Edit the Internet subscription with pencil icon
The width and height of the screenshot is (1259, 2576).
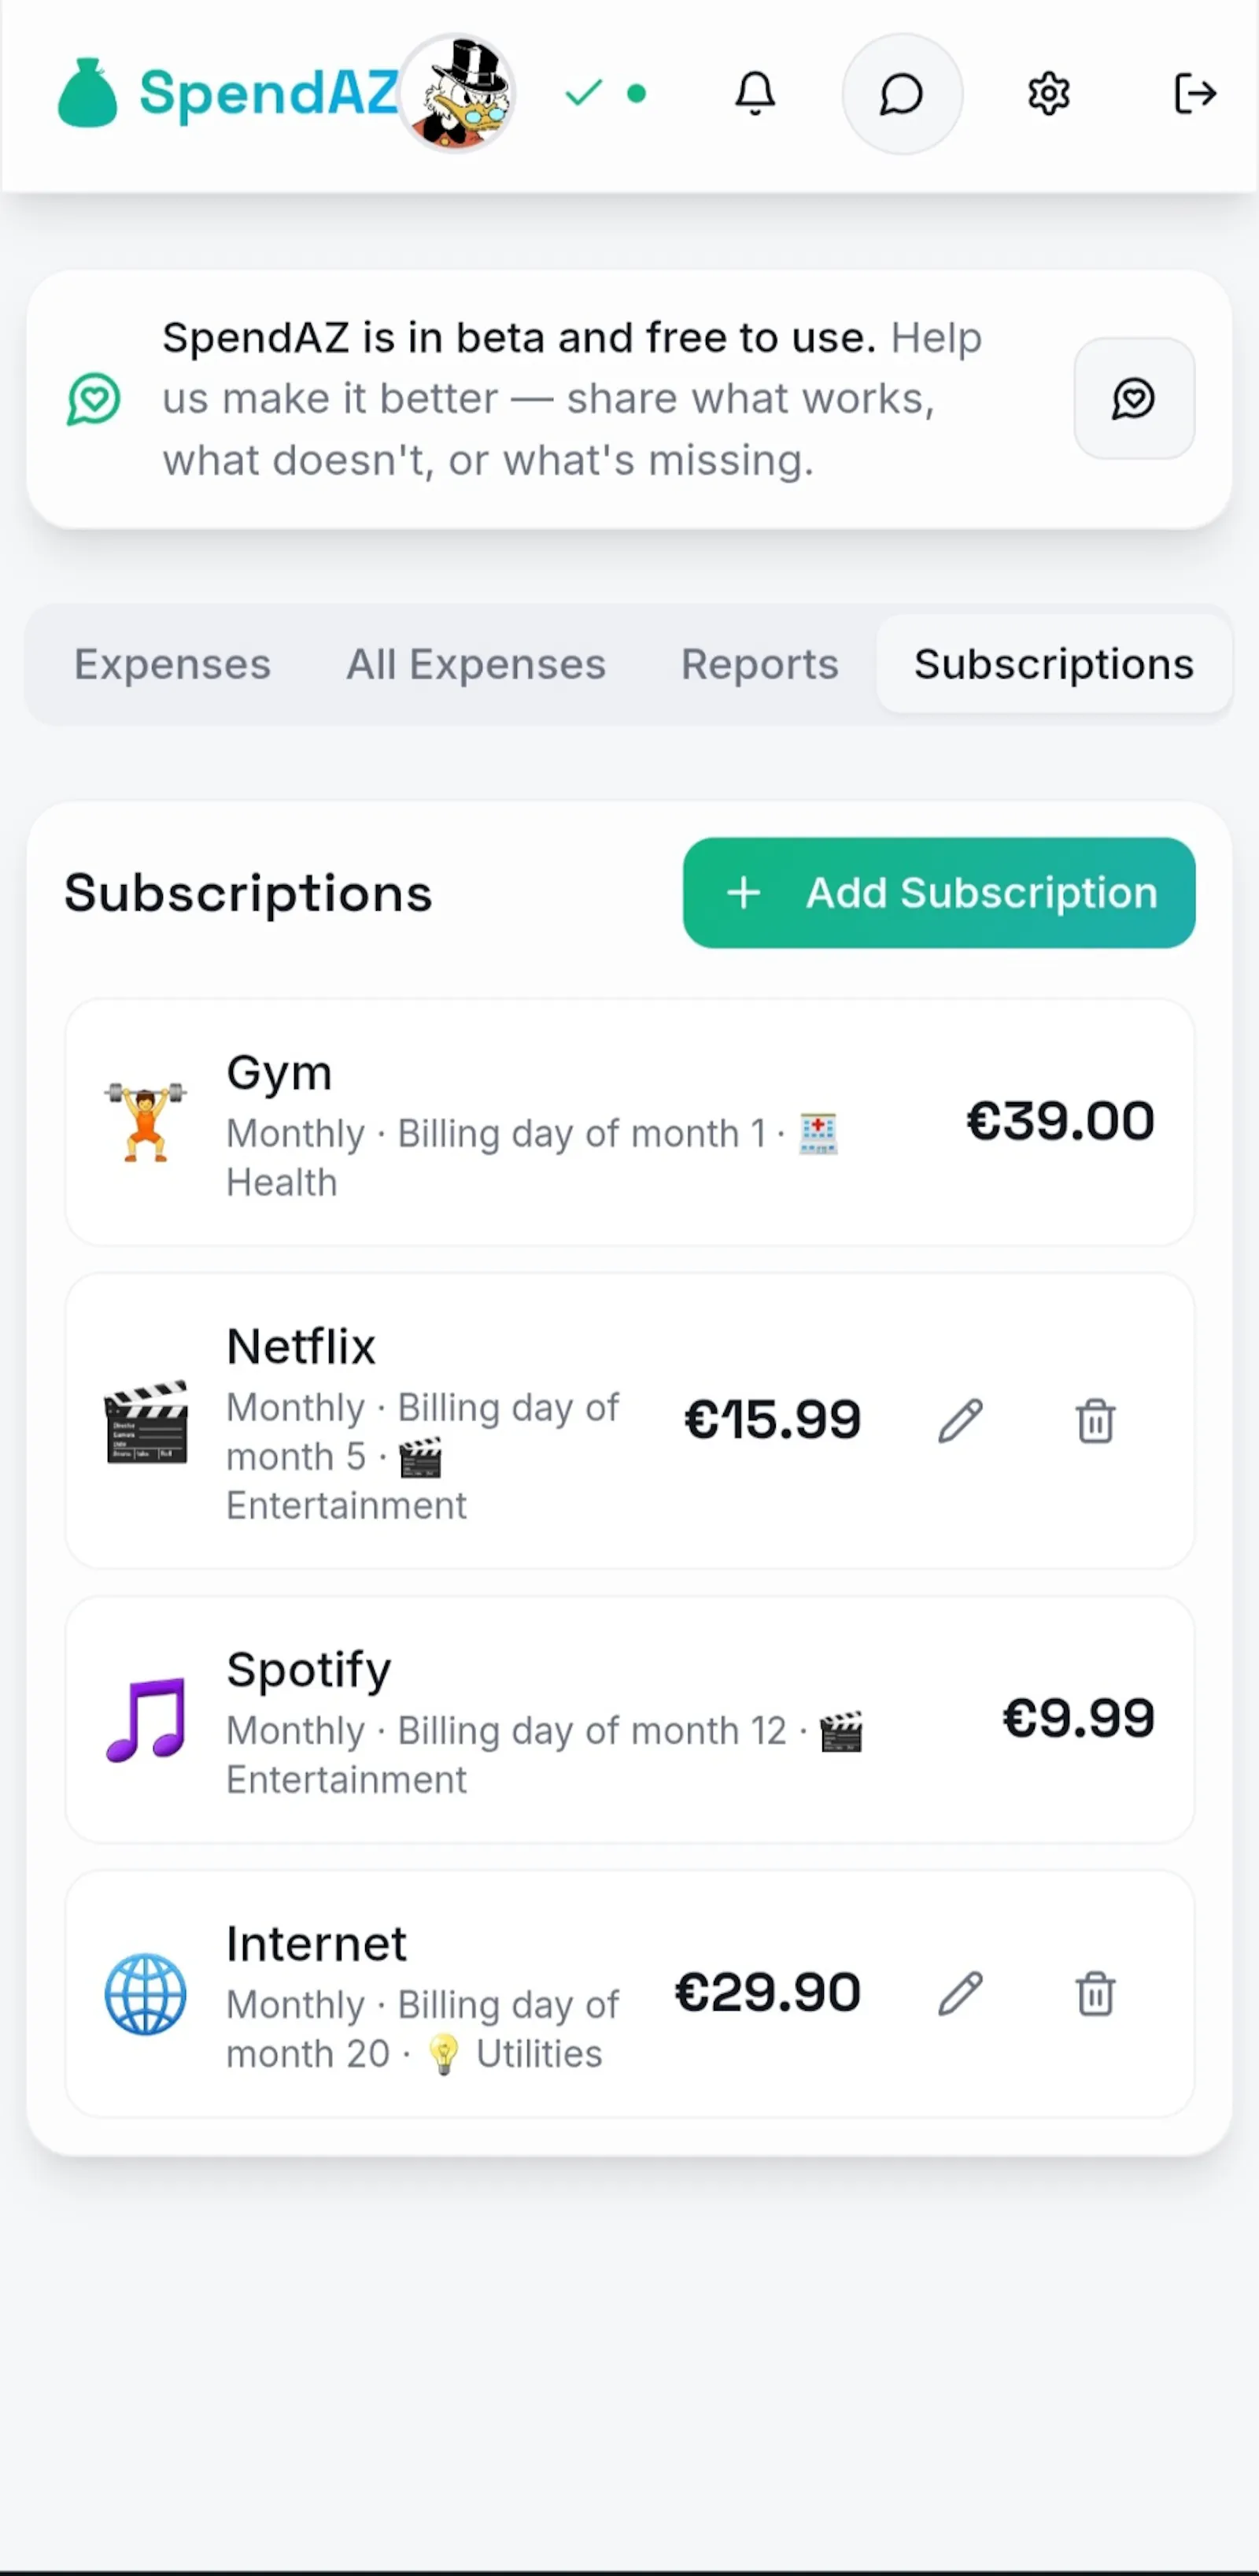pos(960,1993)
